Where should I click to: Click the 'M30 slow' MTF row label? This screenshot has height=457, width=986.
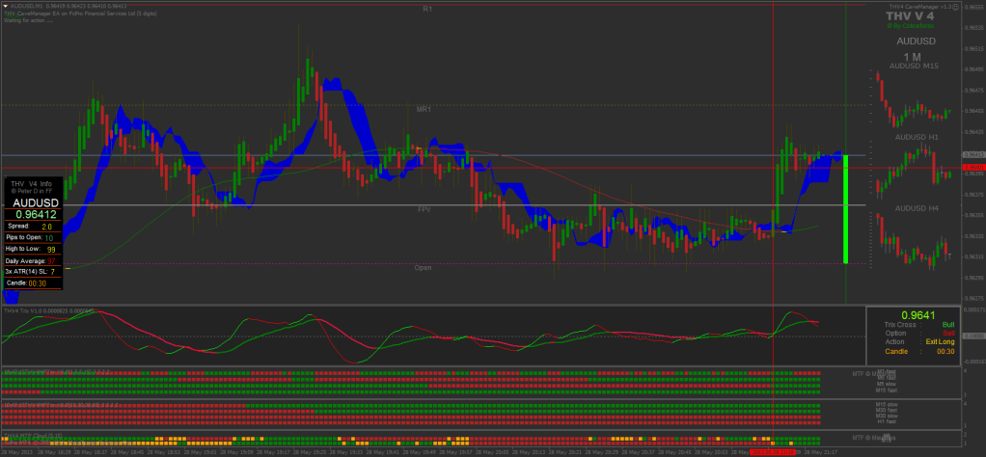tap(886, 416)
